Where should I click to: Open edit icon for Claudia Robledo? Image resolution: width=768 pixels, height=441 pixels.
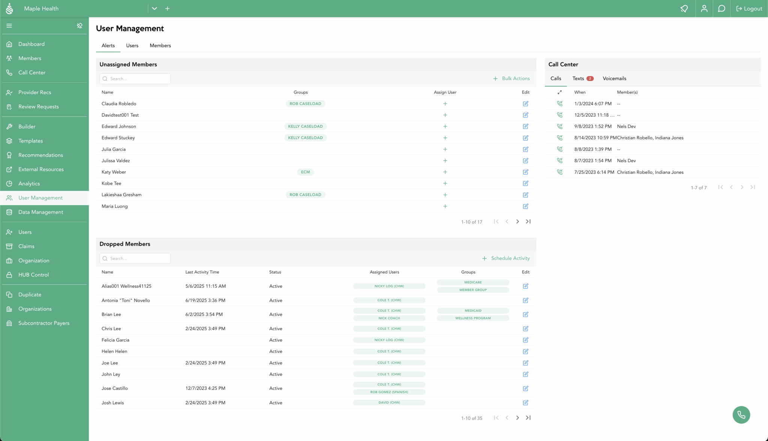pos(525,104)
